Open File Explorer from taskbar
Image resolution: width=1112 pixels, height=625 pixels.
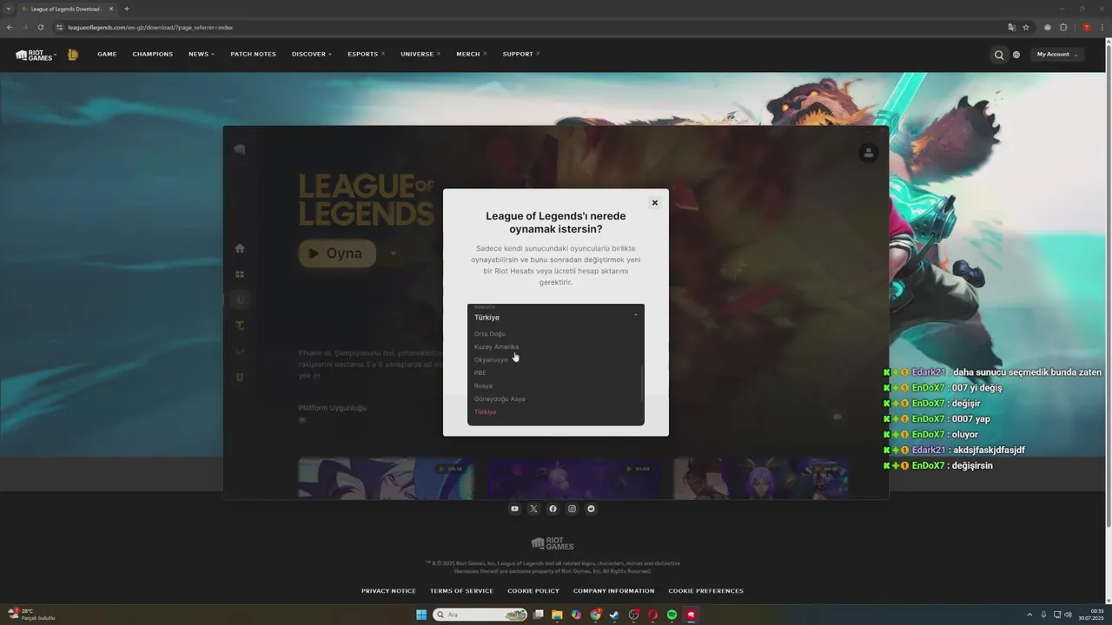tap(557, 615)
